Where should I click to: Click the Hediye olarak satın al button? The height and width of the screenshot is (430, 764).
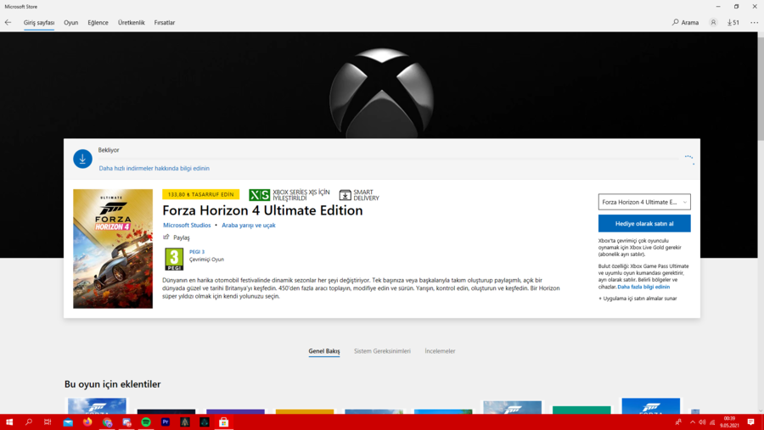click(644, 224)
